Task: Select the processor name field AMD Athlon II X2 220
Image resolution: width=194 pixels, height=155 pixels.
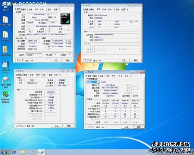Action: (42, 15)
